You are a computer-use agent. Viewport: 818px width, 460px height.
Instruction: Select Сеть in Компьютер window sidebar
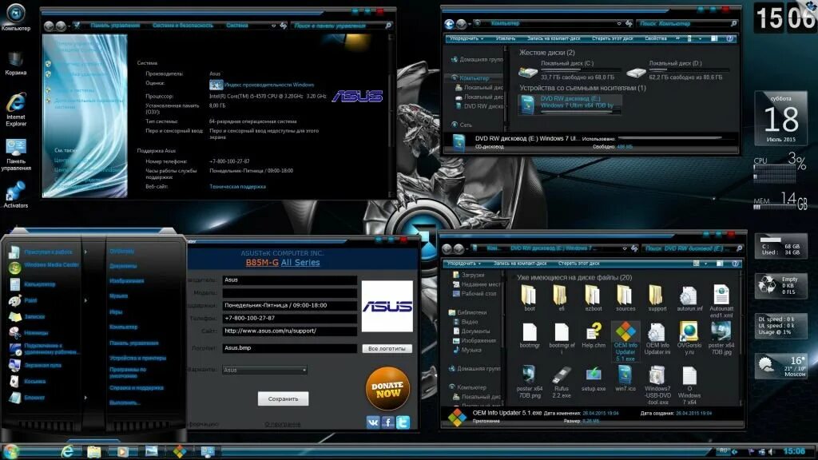[x=462, y=125]
